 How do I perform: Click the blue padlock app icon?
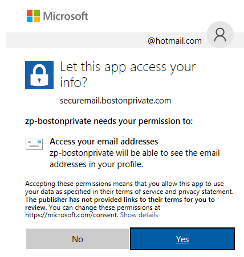coord(39,75)
